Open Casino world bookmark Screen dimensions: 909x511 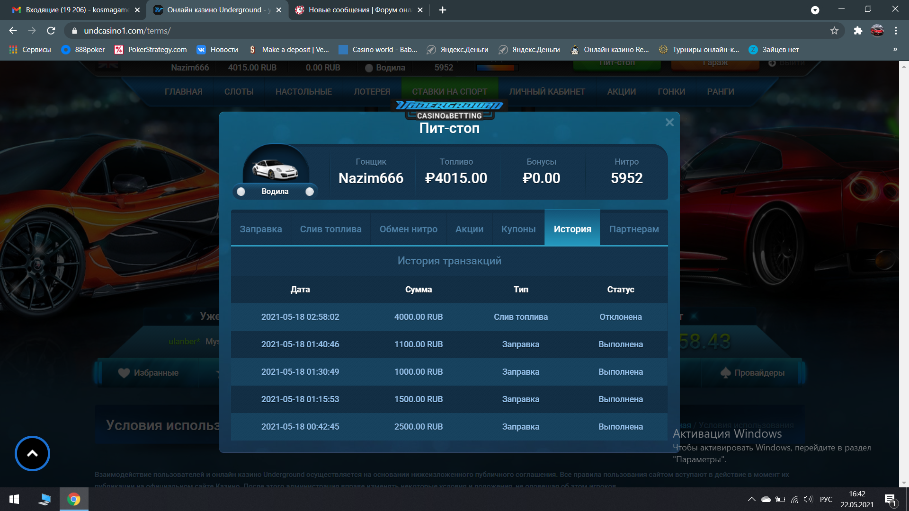[378, 50]
